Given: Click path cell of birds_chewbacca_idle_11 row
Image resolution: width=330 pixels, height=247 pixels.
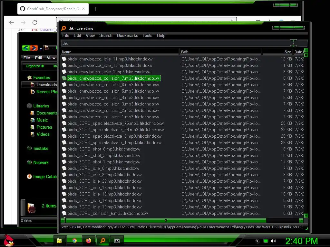Looking at the screenshot, I should 221,59.
